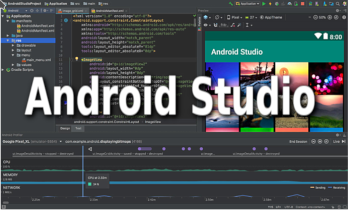Screen dimensions: 348x210
Task: Open Android Profiler settings gear
Action: pos(338,135)
